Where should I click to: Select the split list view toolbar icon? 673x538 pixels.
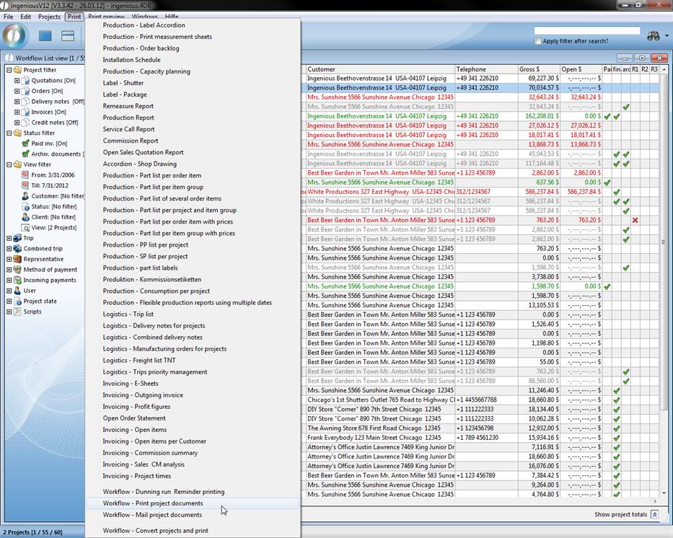(68, 35)
